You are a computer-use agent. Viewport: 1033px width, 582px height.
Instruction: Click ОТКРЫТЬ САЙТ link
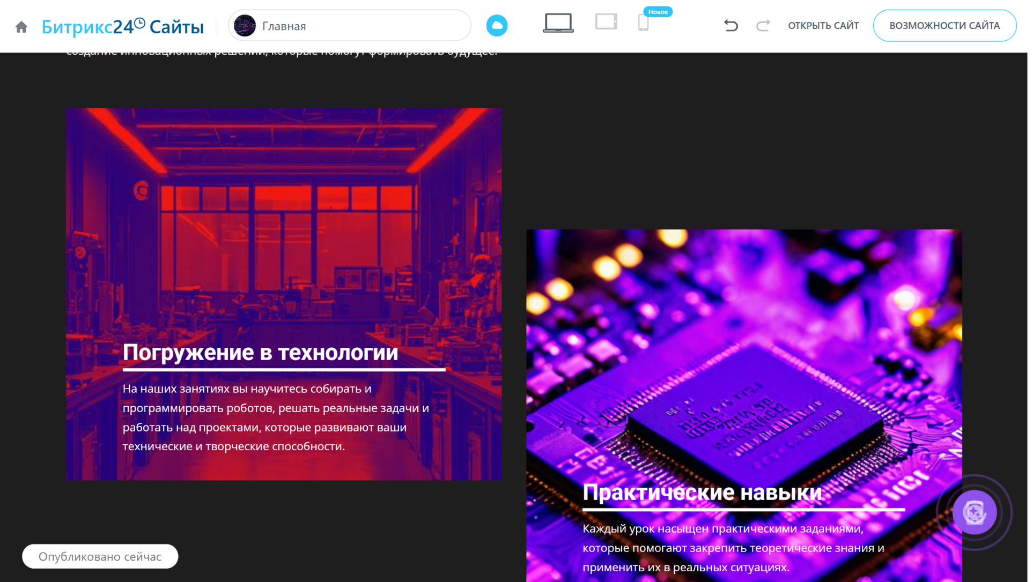pyautogui.click(x=823, y=26)
